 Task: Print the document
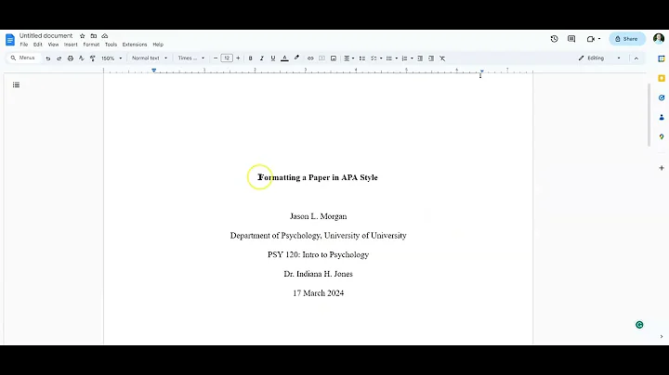pyautogui.click(x=71, y=58)
